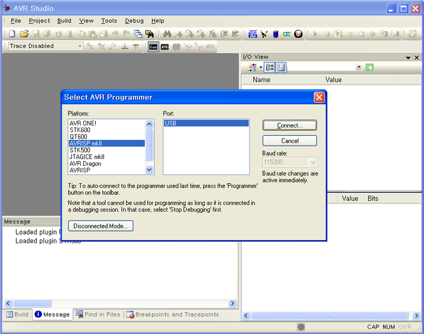
Task: Click the Pause debugging toolbar icon
Action: [x=350, y=34]
